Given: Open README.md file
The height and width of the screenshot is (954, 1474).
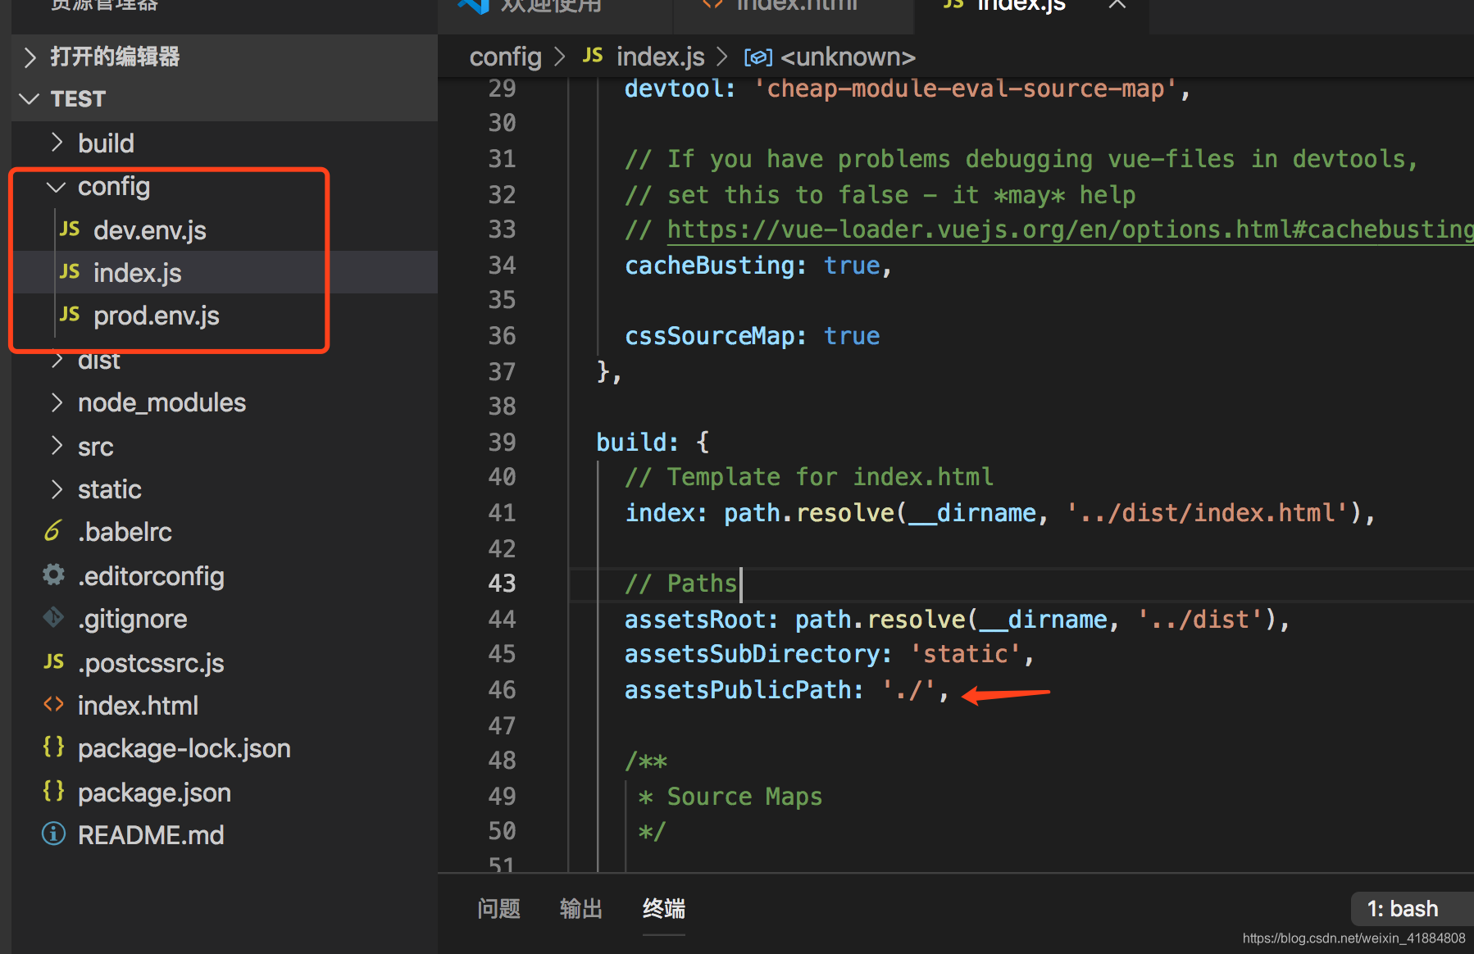Looking at the screenshot, I should (x=151, y=835).
